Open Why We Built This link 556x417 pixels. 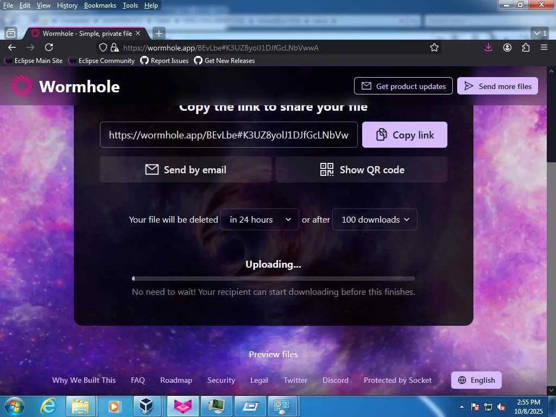pos(84,380)
